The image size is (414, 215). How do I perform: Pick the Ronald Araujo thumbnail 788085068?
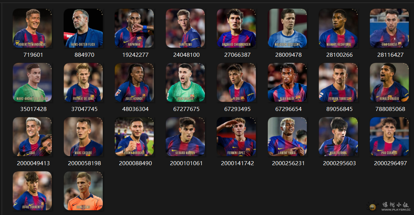389,82
